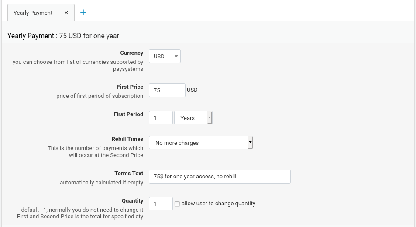Click into the Quantity input field
The width and height of the screenshot is (416, 227).
pos(161,204)
